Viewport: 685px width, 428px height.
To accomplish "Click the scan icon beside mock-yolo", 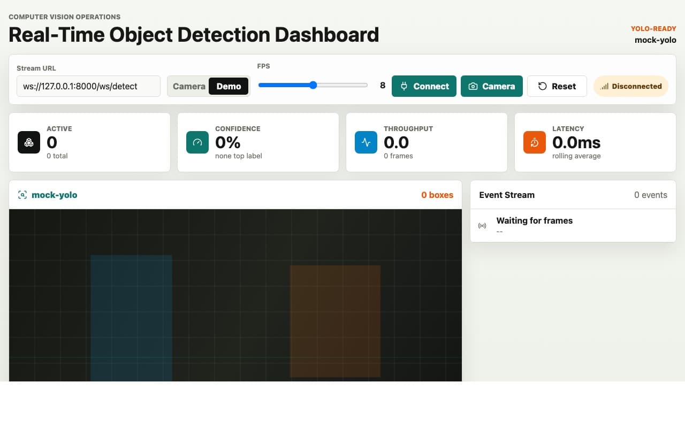I will click(22, 195).
